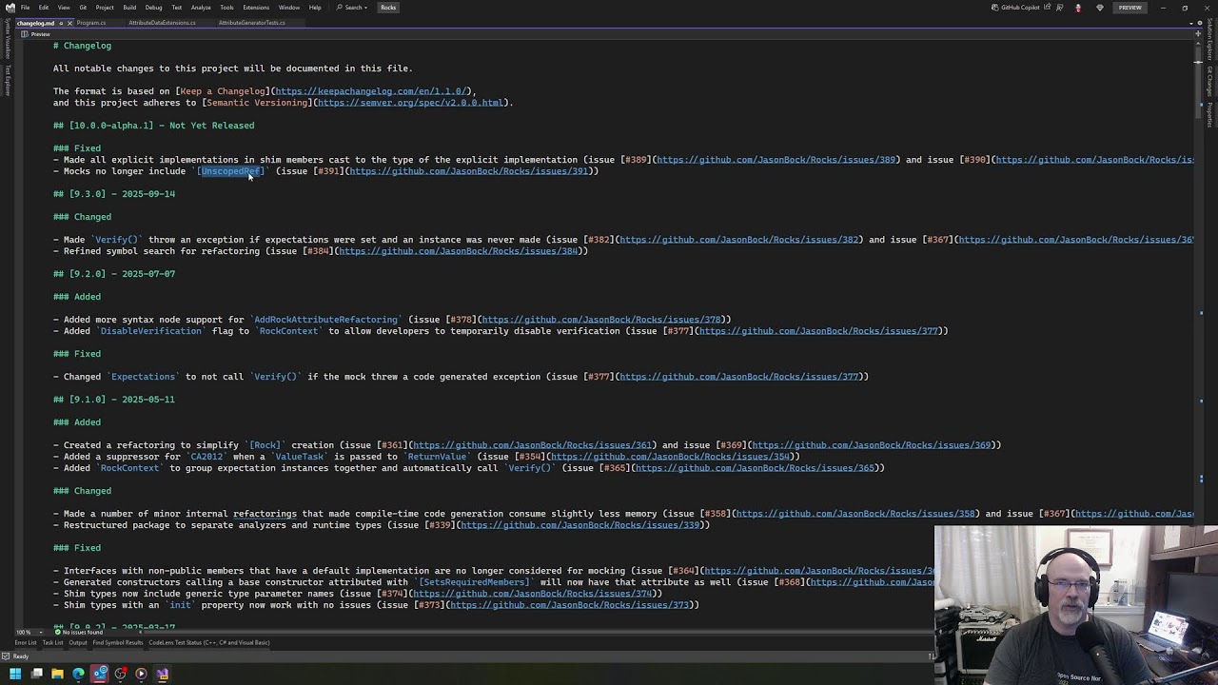Image resolution: width=1218 pixels, height=685 pixels.
Task: Open the Debug menu
Action: coord(153,8)
